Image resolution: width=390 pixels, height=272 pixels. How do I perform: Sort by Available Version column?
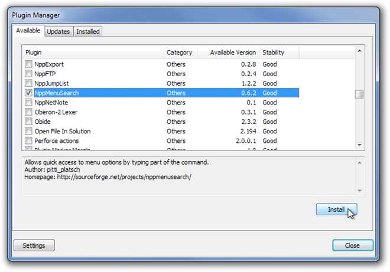(x=233, y=53)
